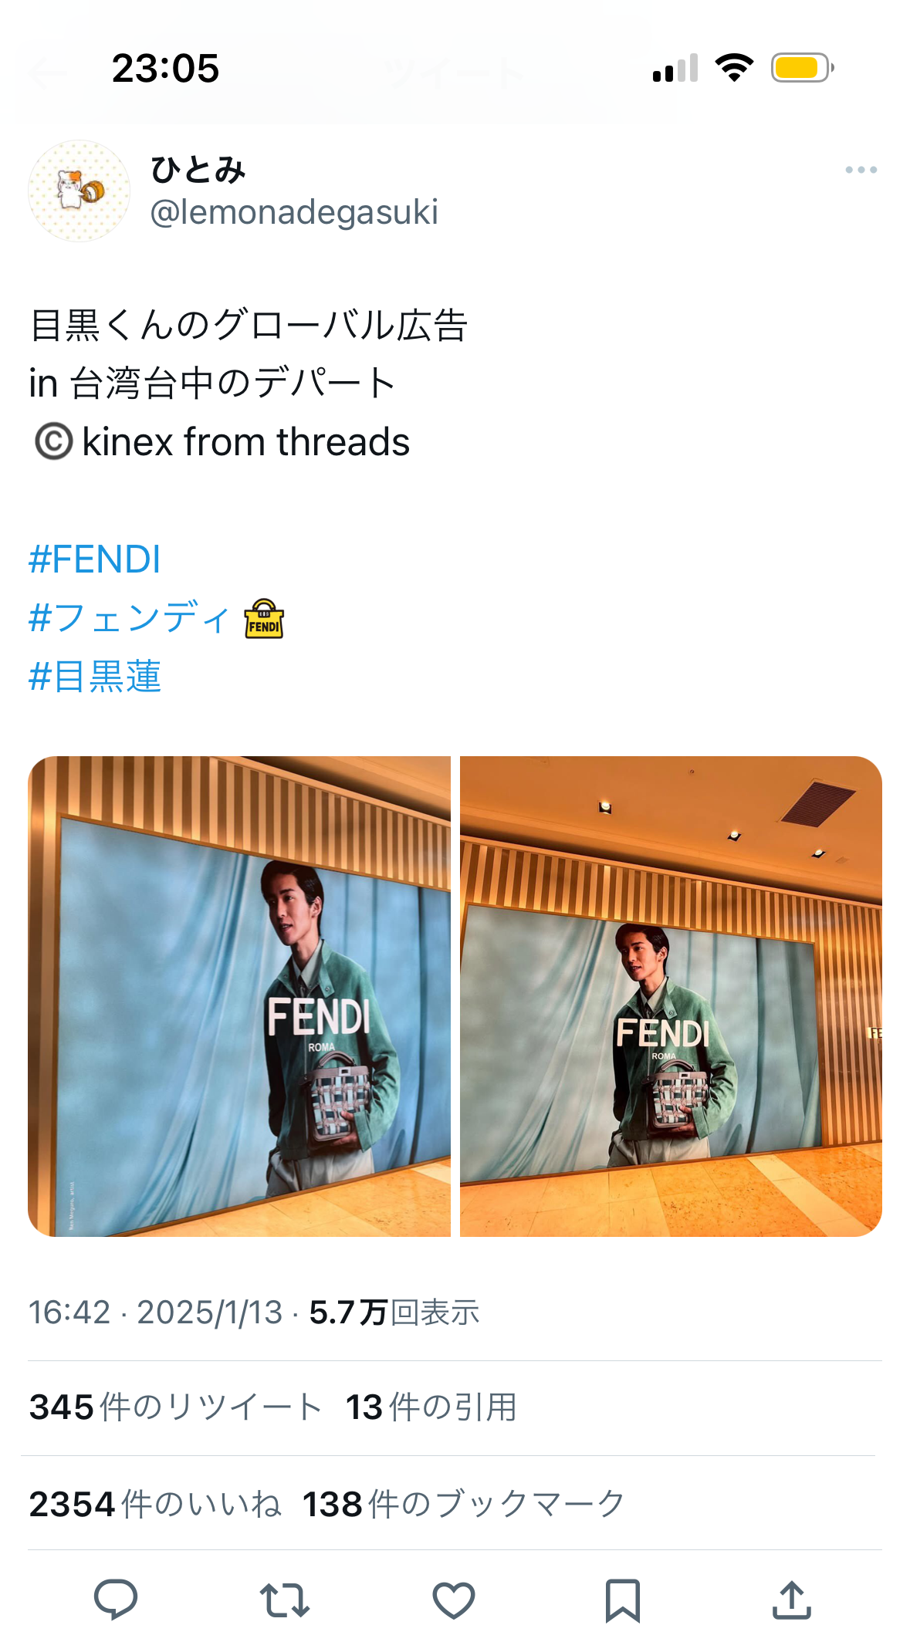Open the @lemonadegasuki handle
This screenshot has width=910, height=1642.
tap(294, 212)
